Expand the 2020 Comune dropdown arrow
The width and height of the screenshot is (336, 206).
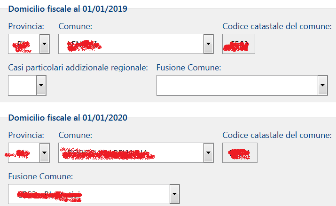pos(208,153)
